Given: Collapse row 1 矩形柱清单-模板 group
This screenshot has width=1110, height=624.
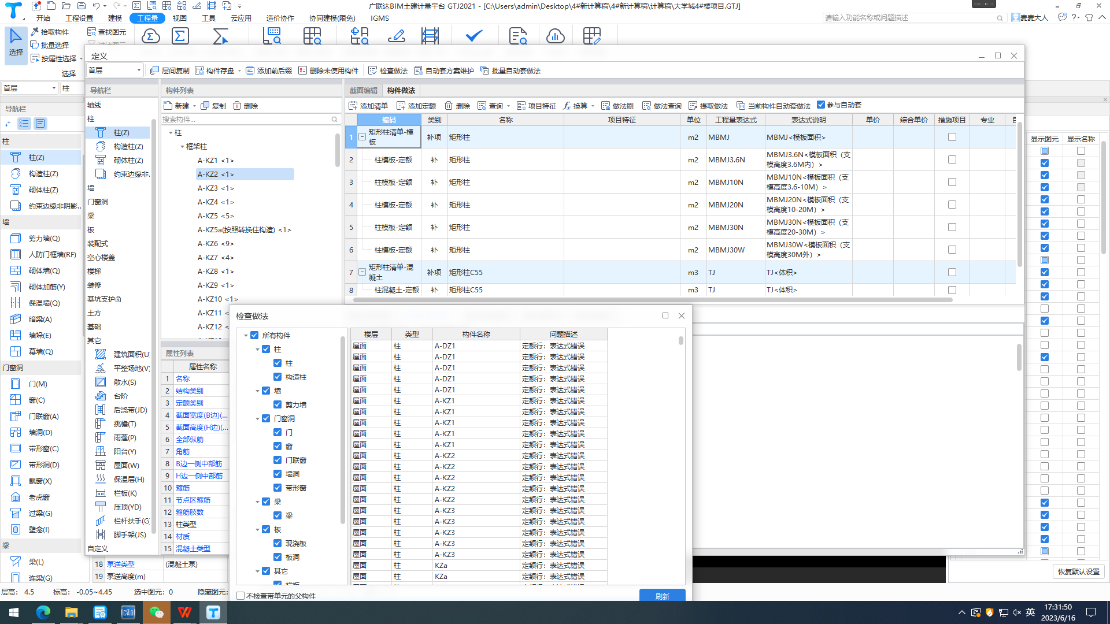Looking at the screenshot, I should [362, 137].
